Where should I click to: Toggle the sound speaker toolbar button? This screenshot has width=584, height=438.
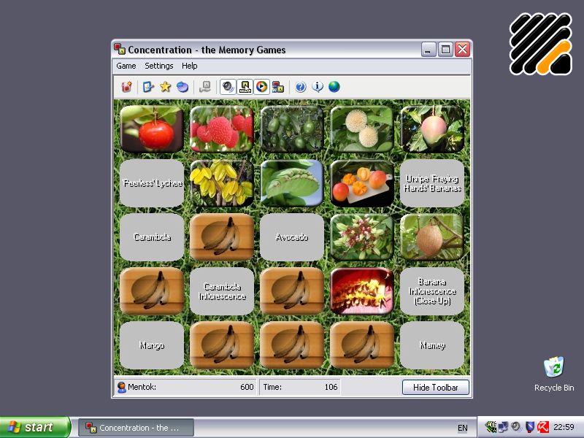tap(228, 87)
